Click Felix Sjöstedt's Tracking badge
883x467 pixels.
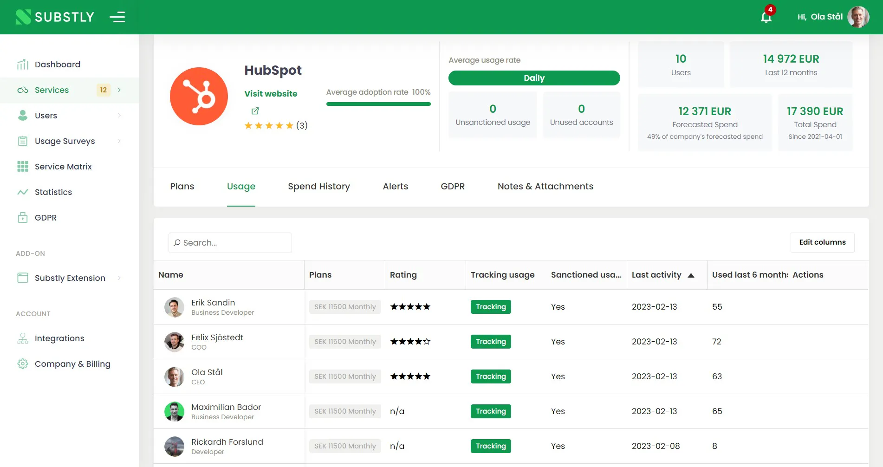pyautogui.click(x=491, y=342)
